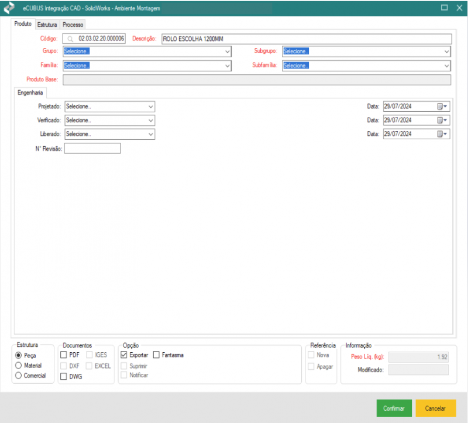468x423 pixels.
Task: Click the Código field value 02.03.02.20.000006
Action: [x=101, y=39]
